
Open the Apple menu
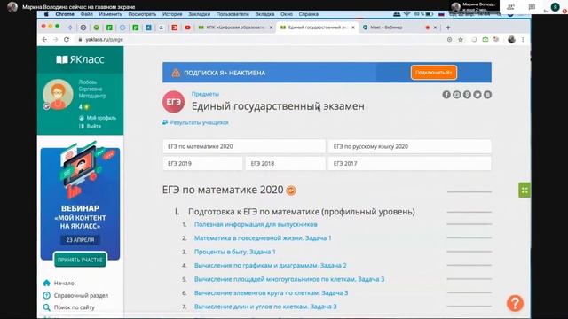click(x=46, y=14)
